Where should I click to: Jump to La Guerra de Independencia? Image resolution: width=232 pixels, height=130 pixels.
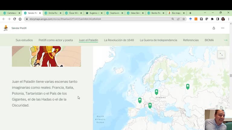pos(159,40)
